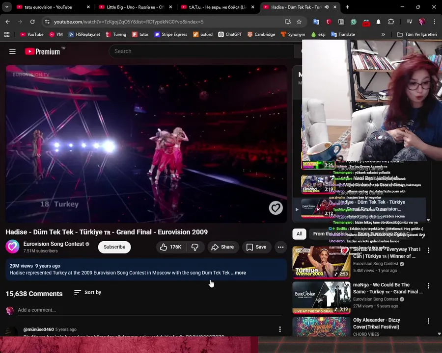Play Lordi Finland playlist item thumbnail
The width and height of the screenshot is (442, 353).
point(318,184)
